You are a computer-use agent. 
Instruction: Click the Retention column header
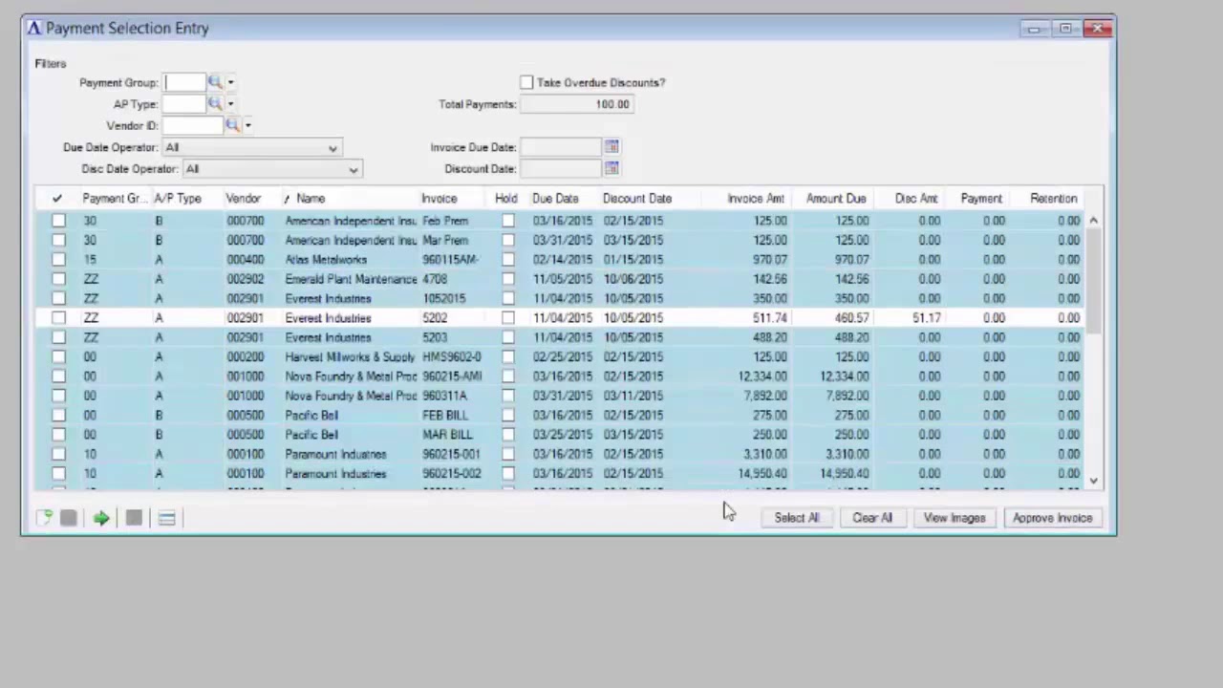click(1053, 199)
